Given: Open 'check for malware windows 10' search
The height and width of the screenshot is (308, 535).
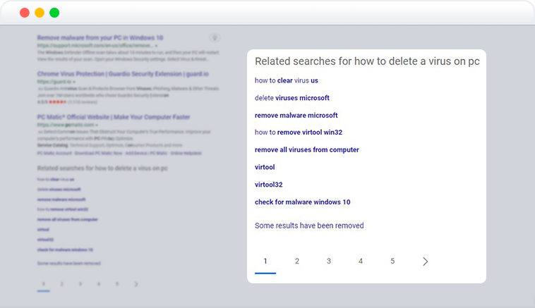Looking at the screenshot, I should pos(302,202).
